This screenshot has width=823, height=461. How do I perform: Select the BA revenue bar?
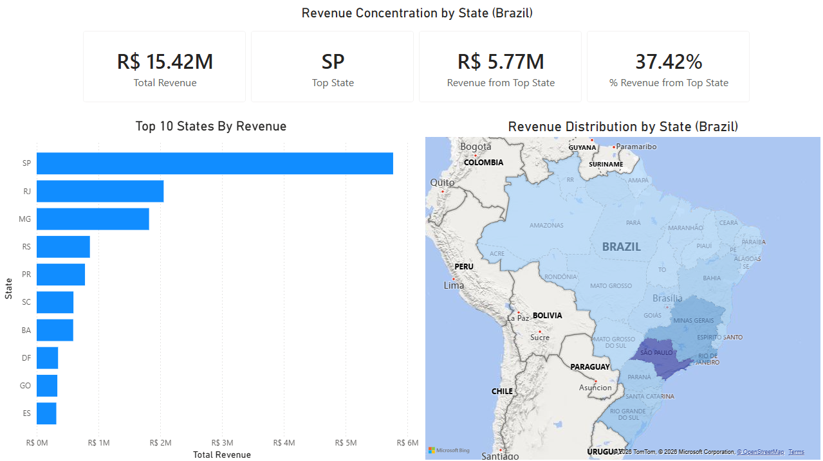point(55,330)
